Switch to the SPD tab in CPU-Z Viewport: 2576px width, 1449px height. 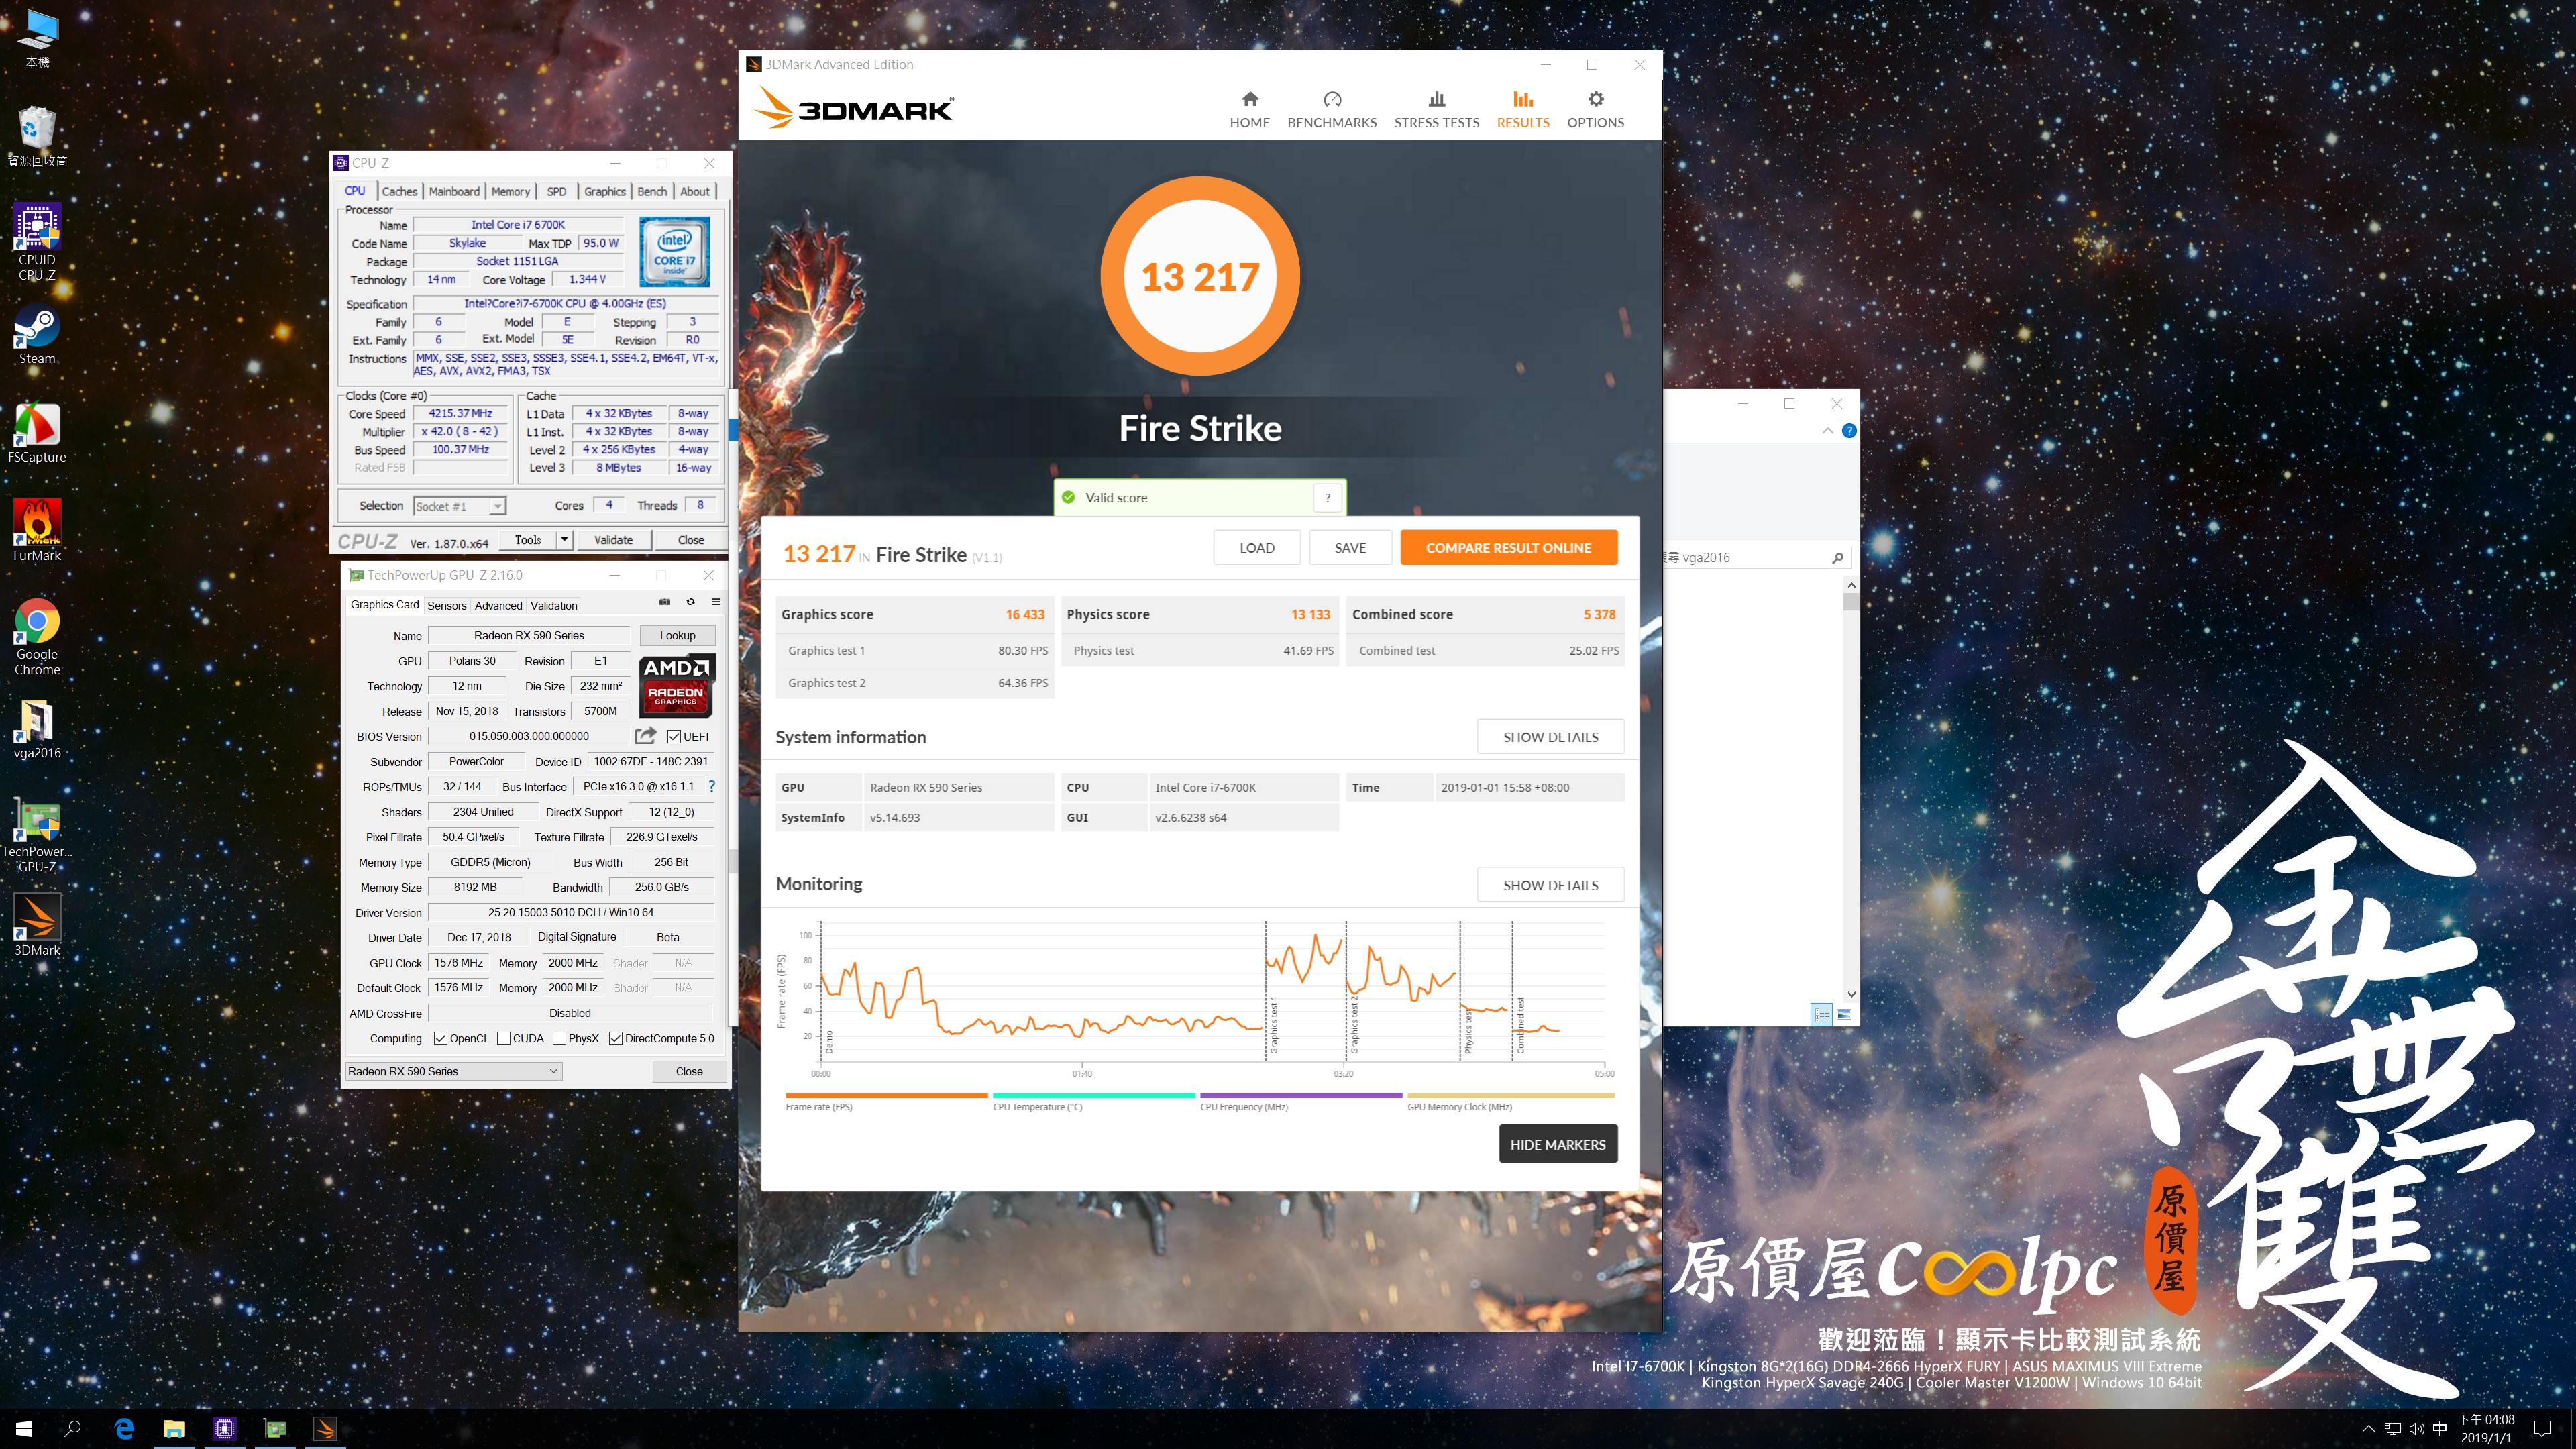tap(557, 191)
